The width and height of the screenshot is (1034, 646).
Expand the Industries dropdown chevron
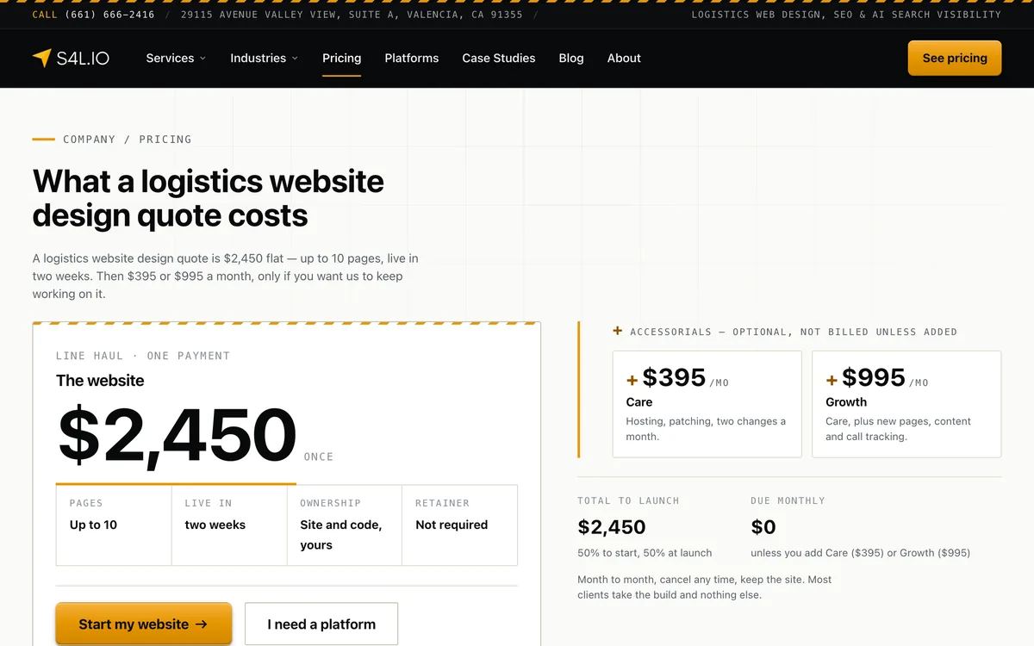coord(295,59)
